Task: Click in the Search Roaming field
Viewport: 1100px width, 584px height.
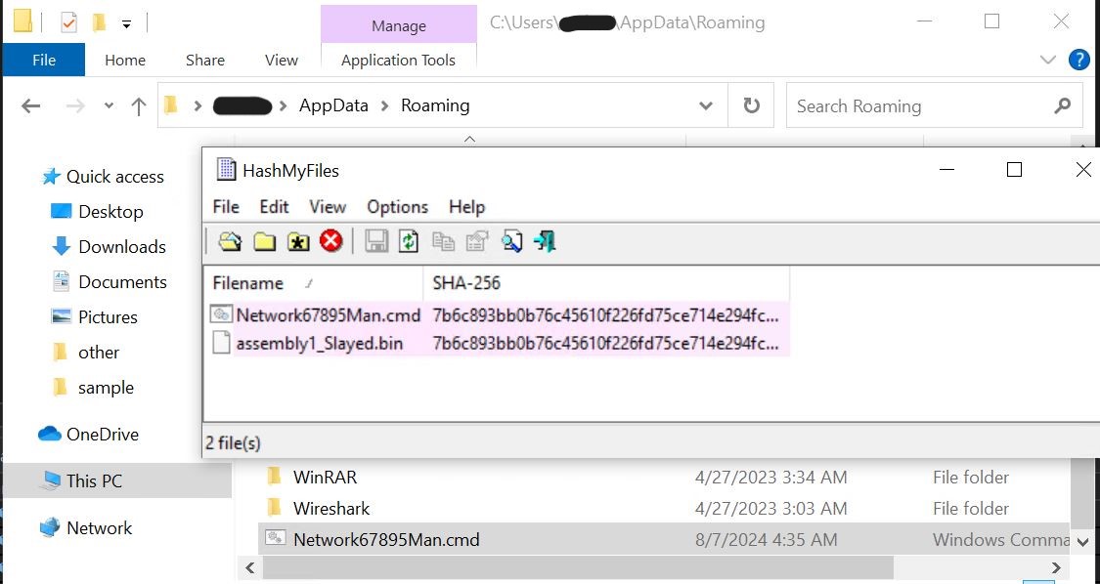Action: click(x=919, y=106)
